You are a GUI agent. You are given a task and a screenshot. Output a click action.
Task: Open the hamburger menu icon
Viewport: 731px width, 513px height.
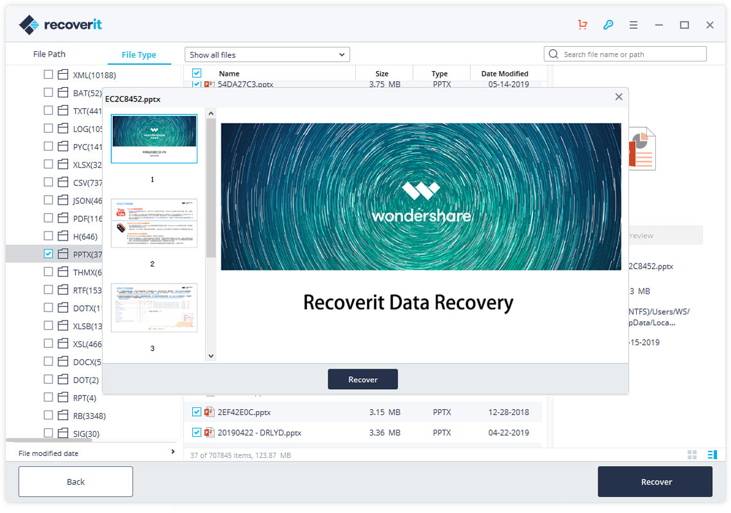click(633, 25)
